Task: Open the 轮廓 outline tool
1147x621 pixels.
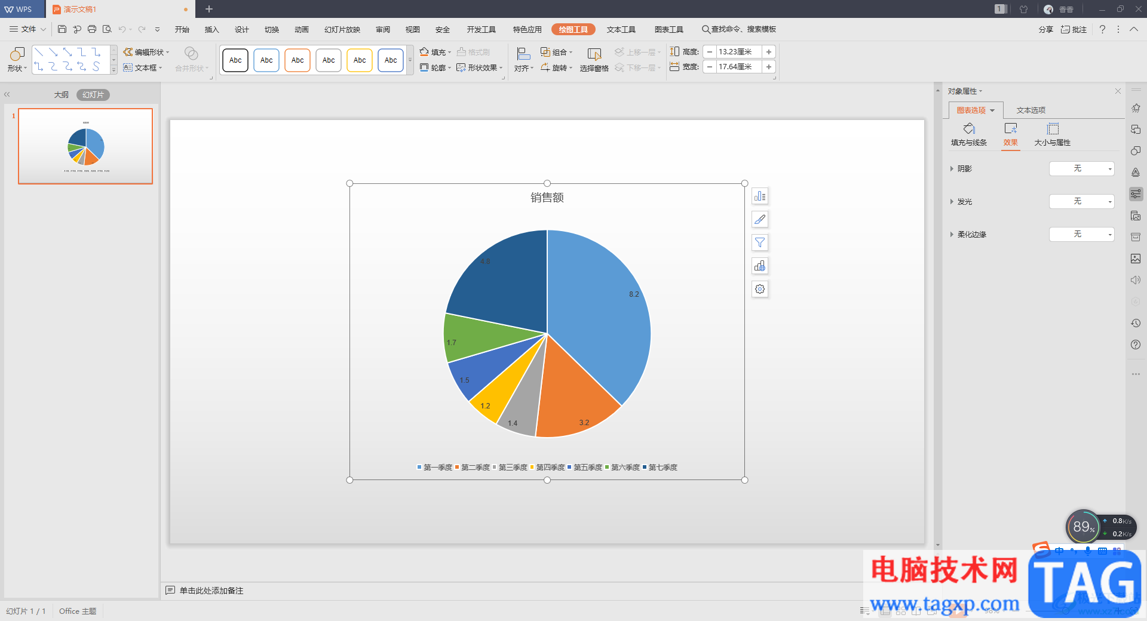Action: pos(435,68)
